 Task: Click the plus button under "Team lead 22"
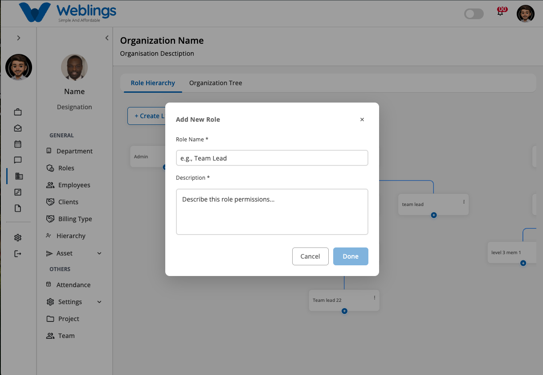[344, 311]
